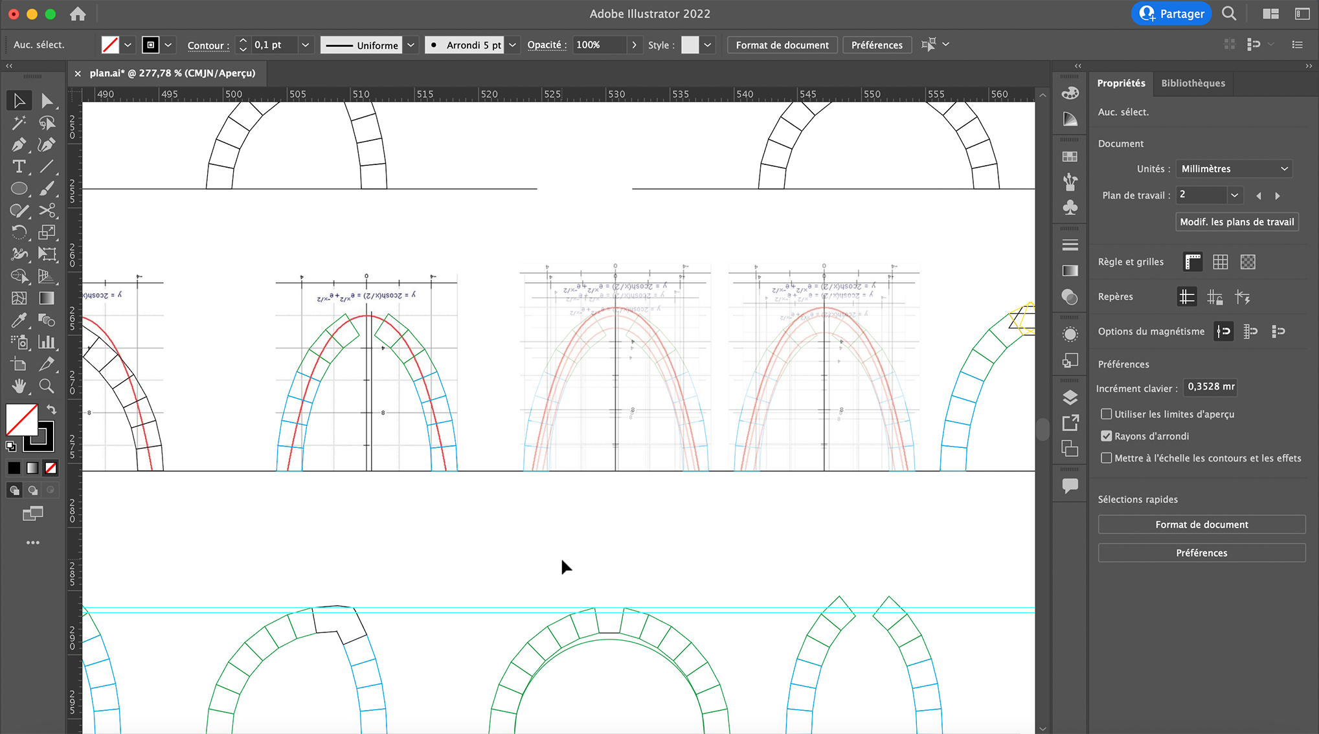
Task: Select the Selection tool
Action: tap(19, 100)
